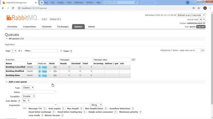Click Max length bytes help icon
The width and height of the screenshot is (213, 119).
[x=106, y=108]
